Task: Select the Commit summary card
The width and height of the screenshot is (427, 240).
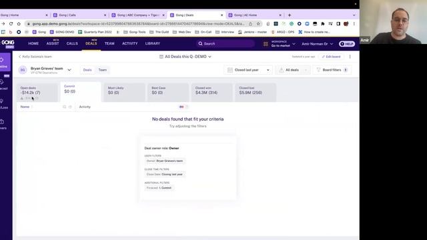Action: click(x=81, y=92)
